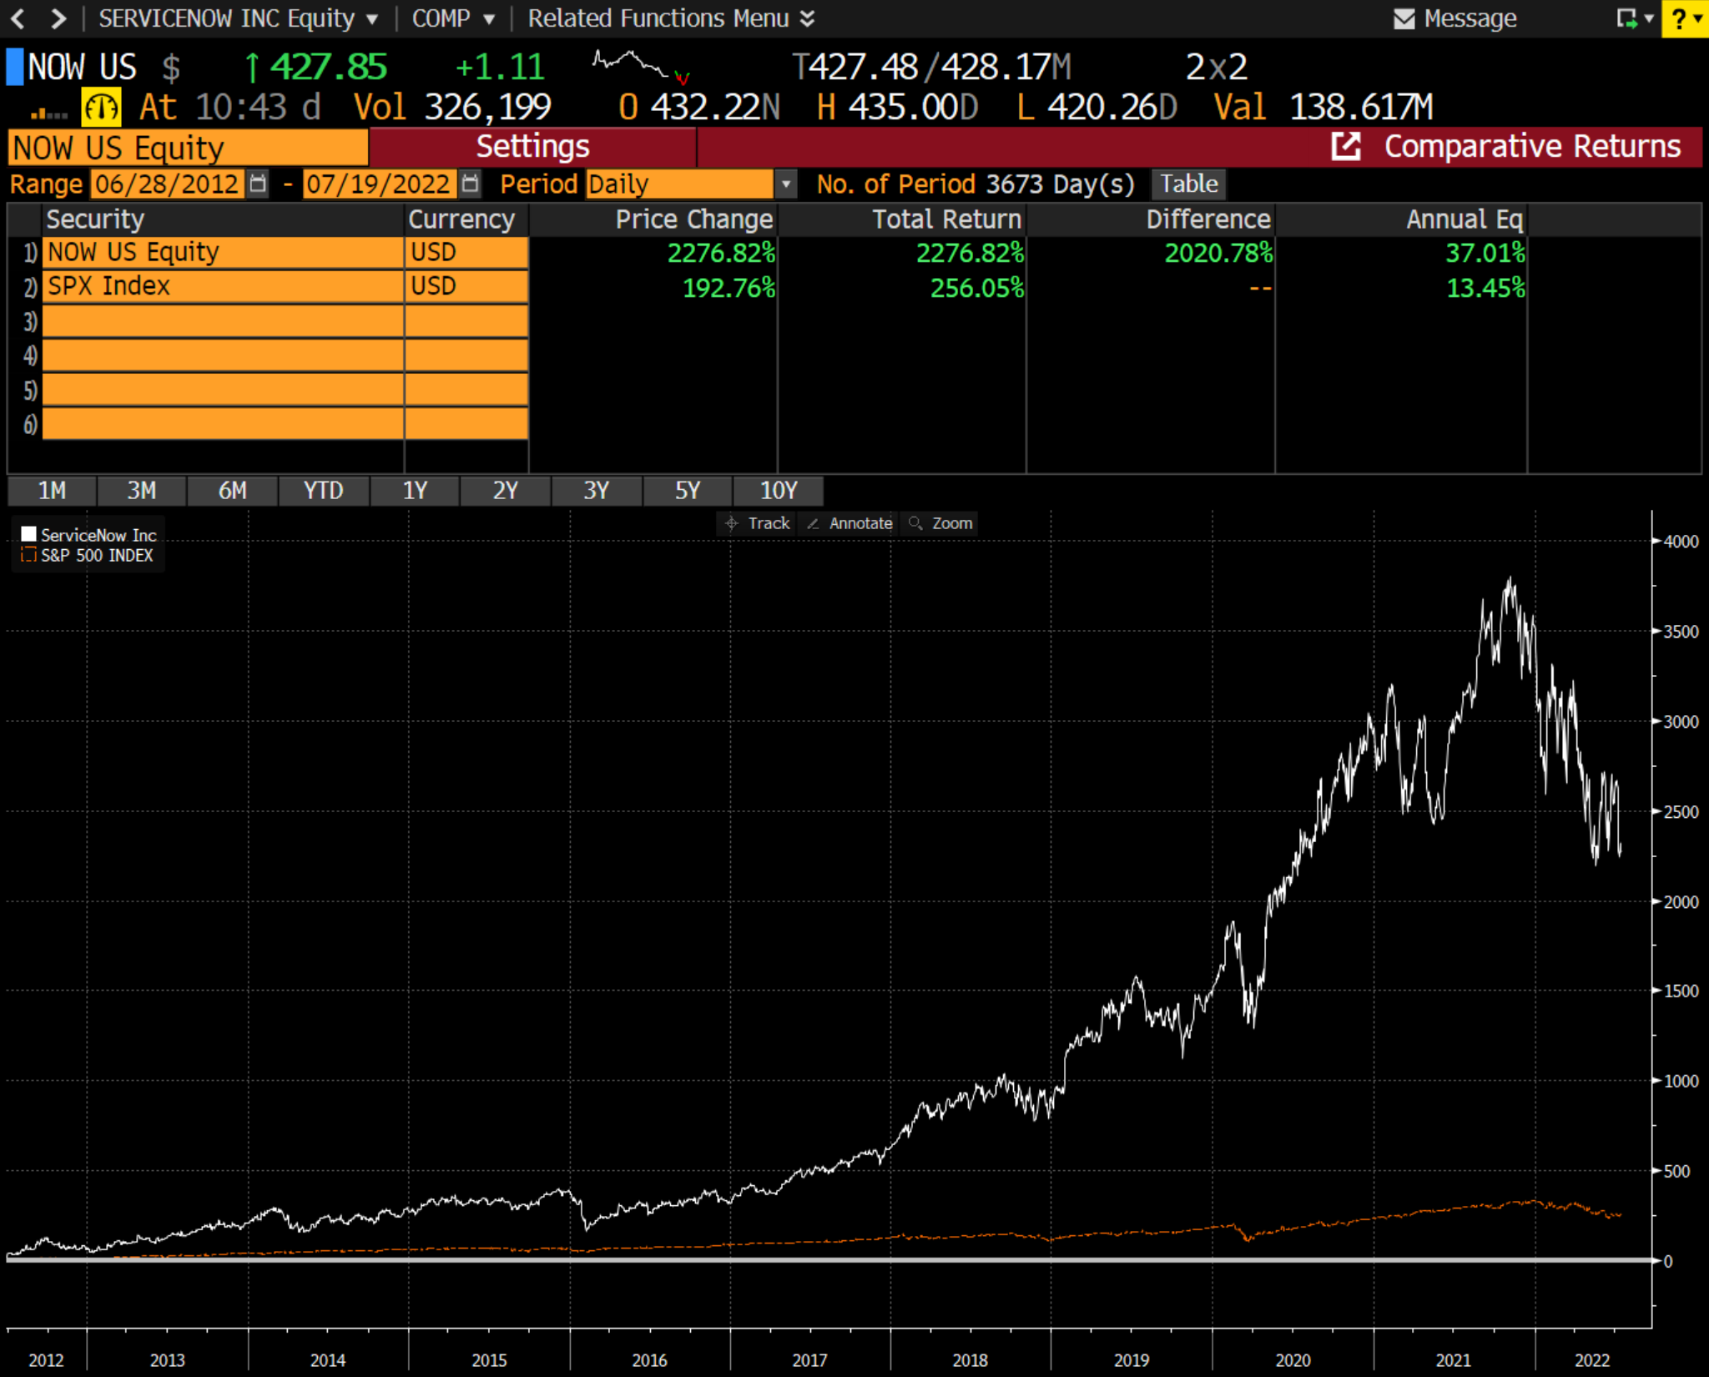The height and width of the screenshot is (1377, 1709).
Task: Click the NOW US Equity security field
Action: pyautogui.click(x=188, y=148)
